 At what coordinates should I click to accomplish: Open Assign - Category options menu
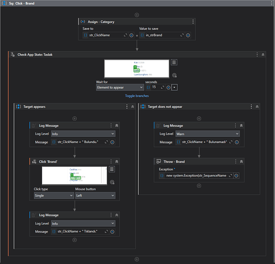click(x=193, y=22)
